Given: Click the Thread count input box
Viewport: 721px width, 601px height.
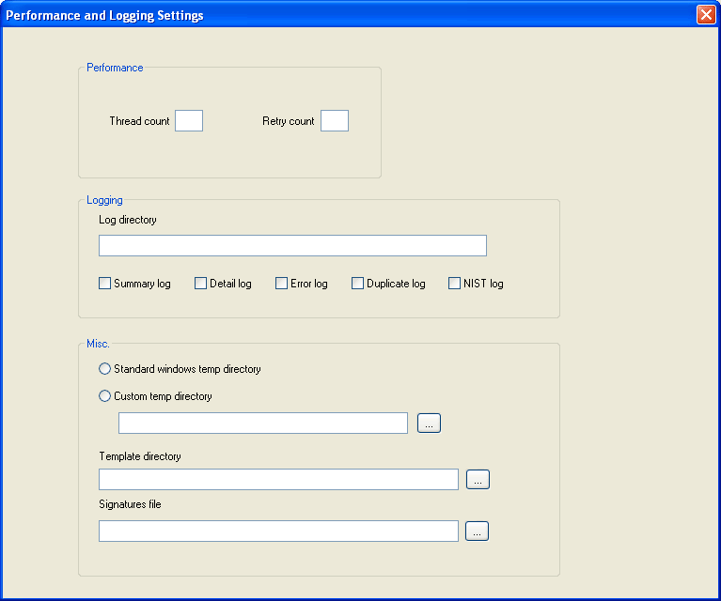Looking at the screenshot, I should [189, 121].
